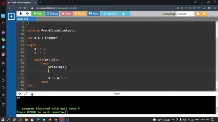Click the 'var a,s : integer;' line
The image size is (218, 122).
pos(43,38)
